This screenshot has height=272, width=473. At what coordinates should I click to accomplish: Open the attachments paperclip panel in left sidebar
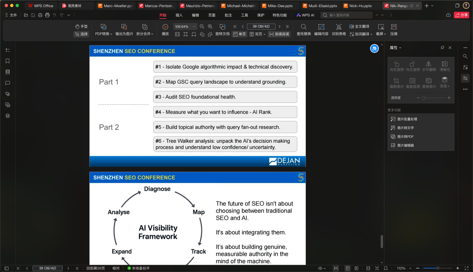tap(7, 94)
